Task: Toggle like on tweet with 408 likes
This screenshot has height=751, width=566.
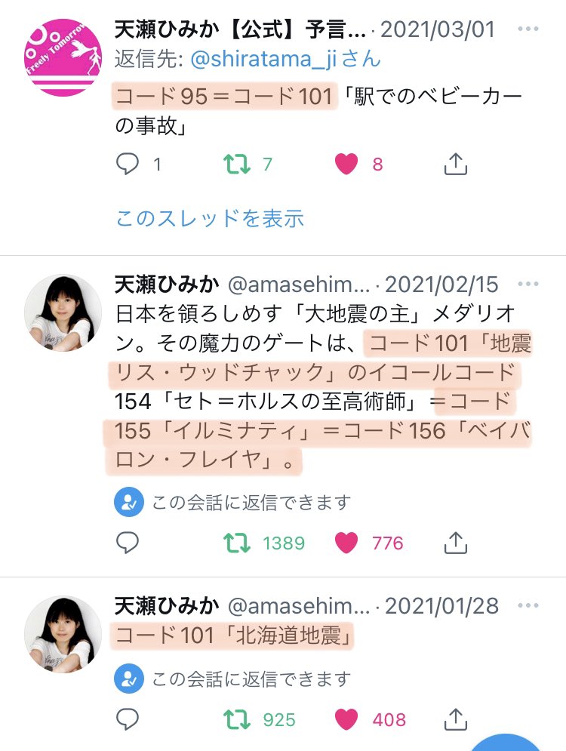Action: [346, 719]
